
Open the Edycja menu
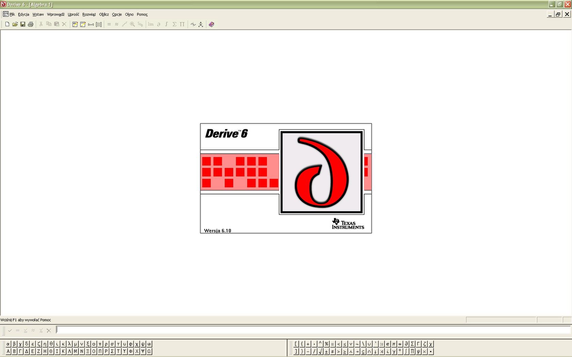point(23,14)
